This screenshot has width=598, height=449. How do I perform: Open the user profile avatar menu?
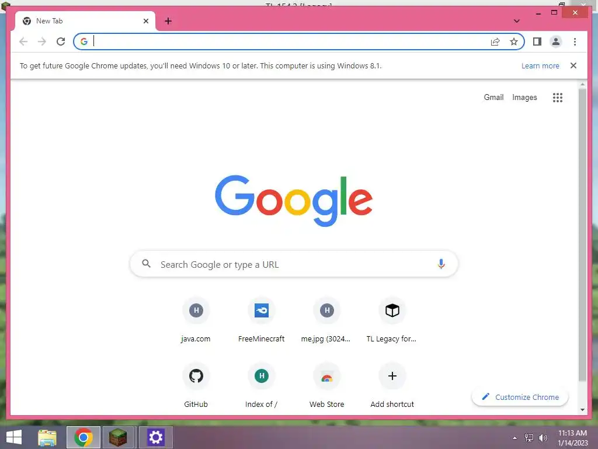556,42
